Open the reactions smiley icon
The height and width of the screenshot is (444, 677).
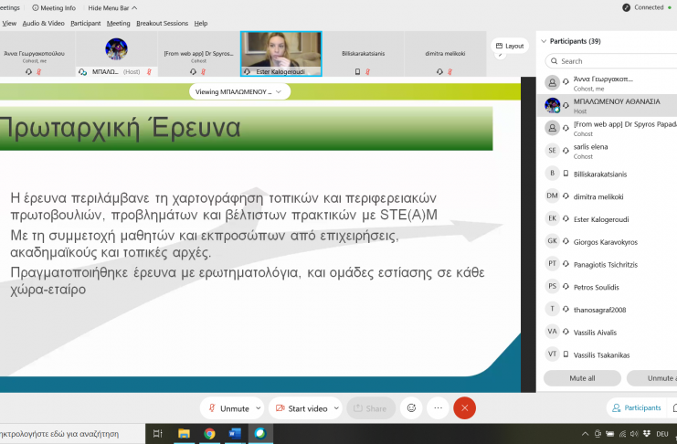coord(411,408)
